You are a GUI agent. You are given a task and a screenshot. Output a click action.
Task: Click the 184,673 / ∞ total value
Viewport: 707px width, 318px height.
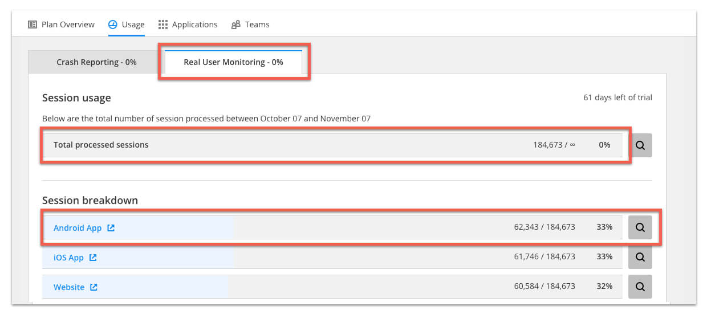(554, 145)
